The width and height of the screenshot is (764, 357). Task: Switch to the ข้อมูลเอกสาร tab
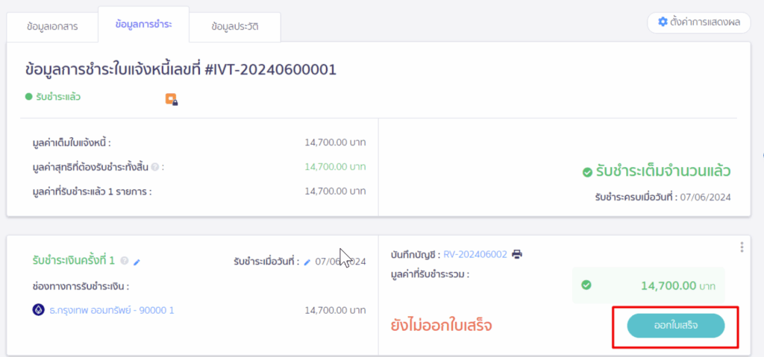click(x=52, y=27)
